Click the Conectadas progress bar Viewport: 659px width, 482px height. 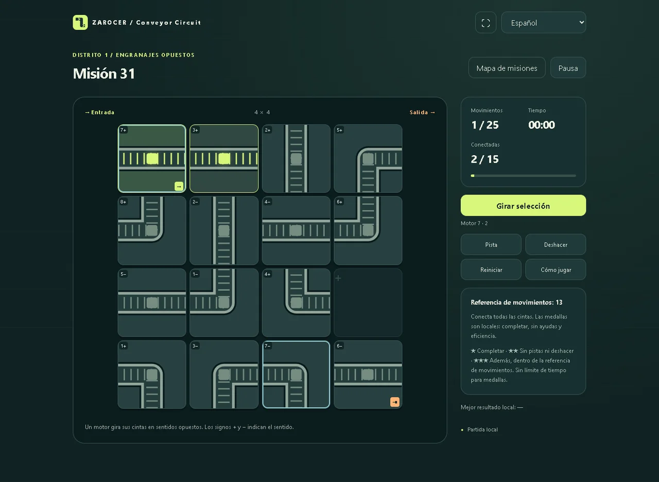pyautogui.click(x=523, y=175)
